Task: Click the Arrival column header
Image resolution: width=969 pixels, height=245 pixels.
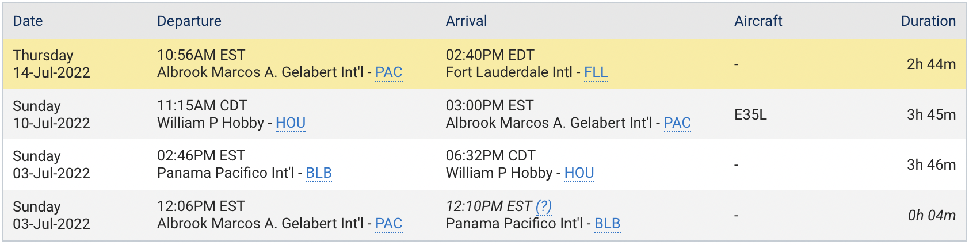Action: click(x=467, y=21)
